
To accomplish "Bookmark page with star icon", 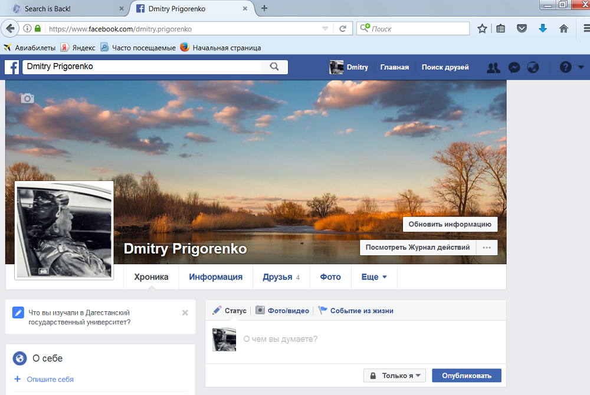I will point(482,28).
